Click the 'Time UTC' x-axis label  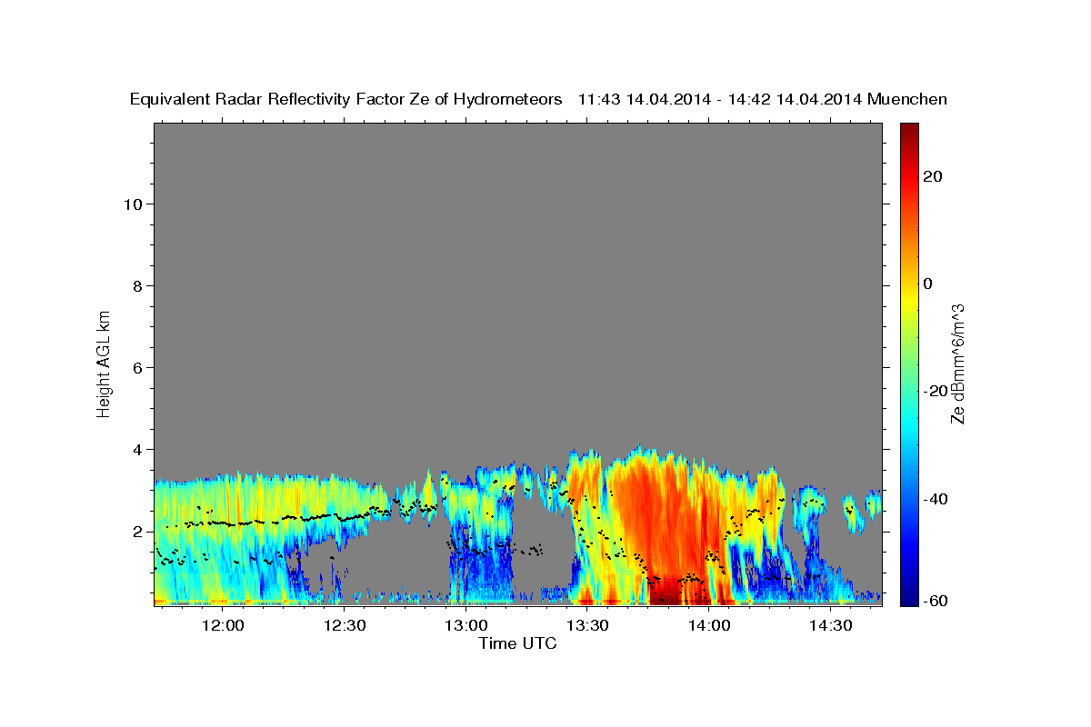(x=517, y=643)
